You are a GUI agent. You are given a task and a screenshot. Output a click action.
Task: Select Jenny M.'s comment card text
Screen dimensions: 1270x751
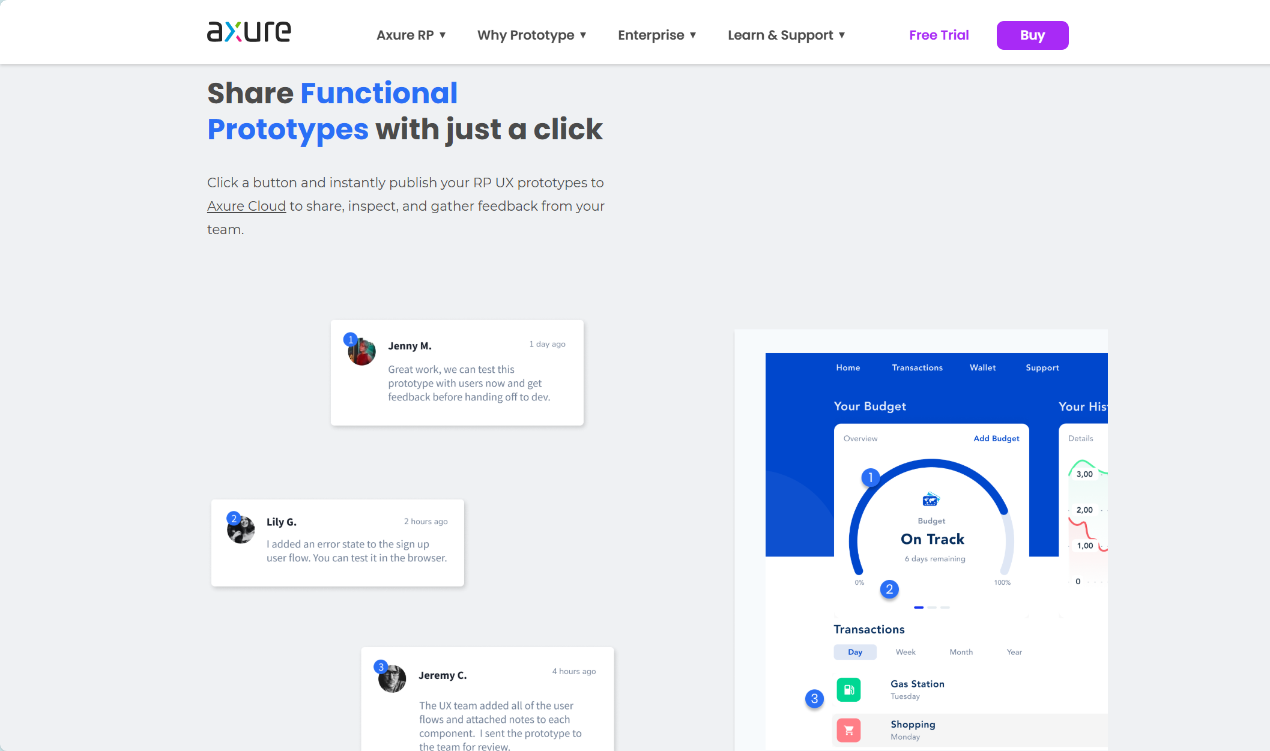[469, 383]
